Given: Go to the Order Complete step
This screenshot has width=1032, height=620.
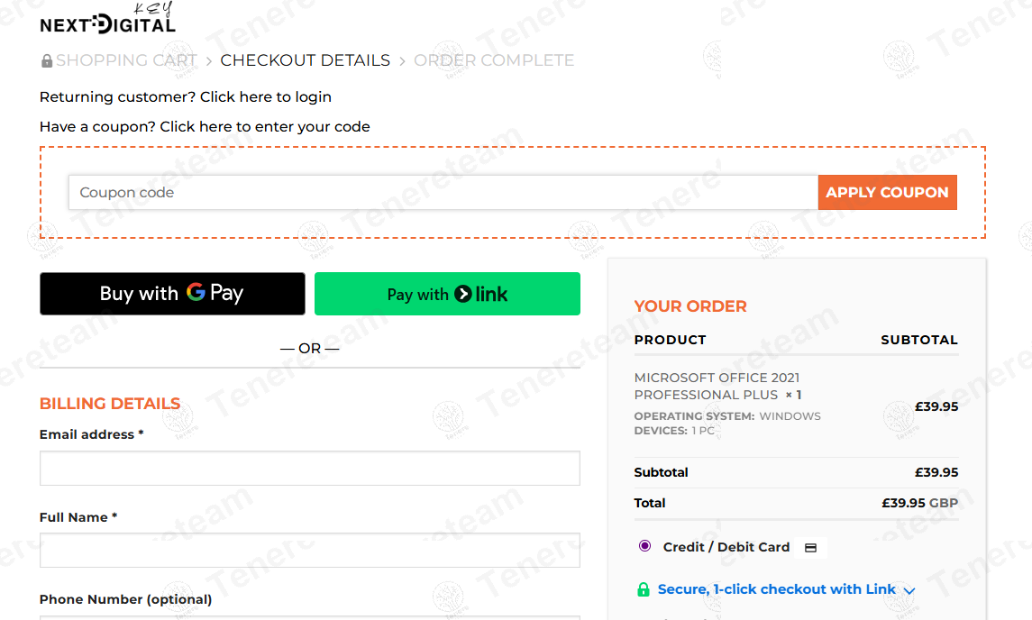Looking at the screenshot, I should coord(494,60).
